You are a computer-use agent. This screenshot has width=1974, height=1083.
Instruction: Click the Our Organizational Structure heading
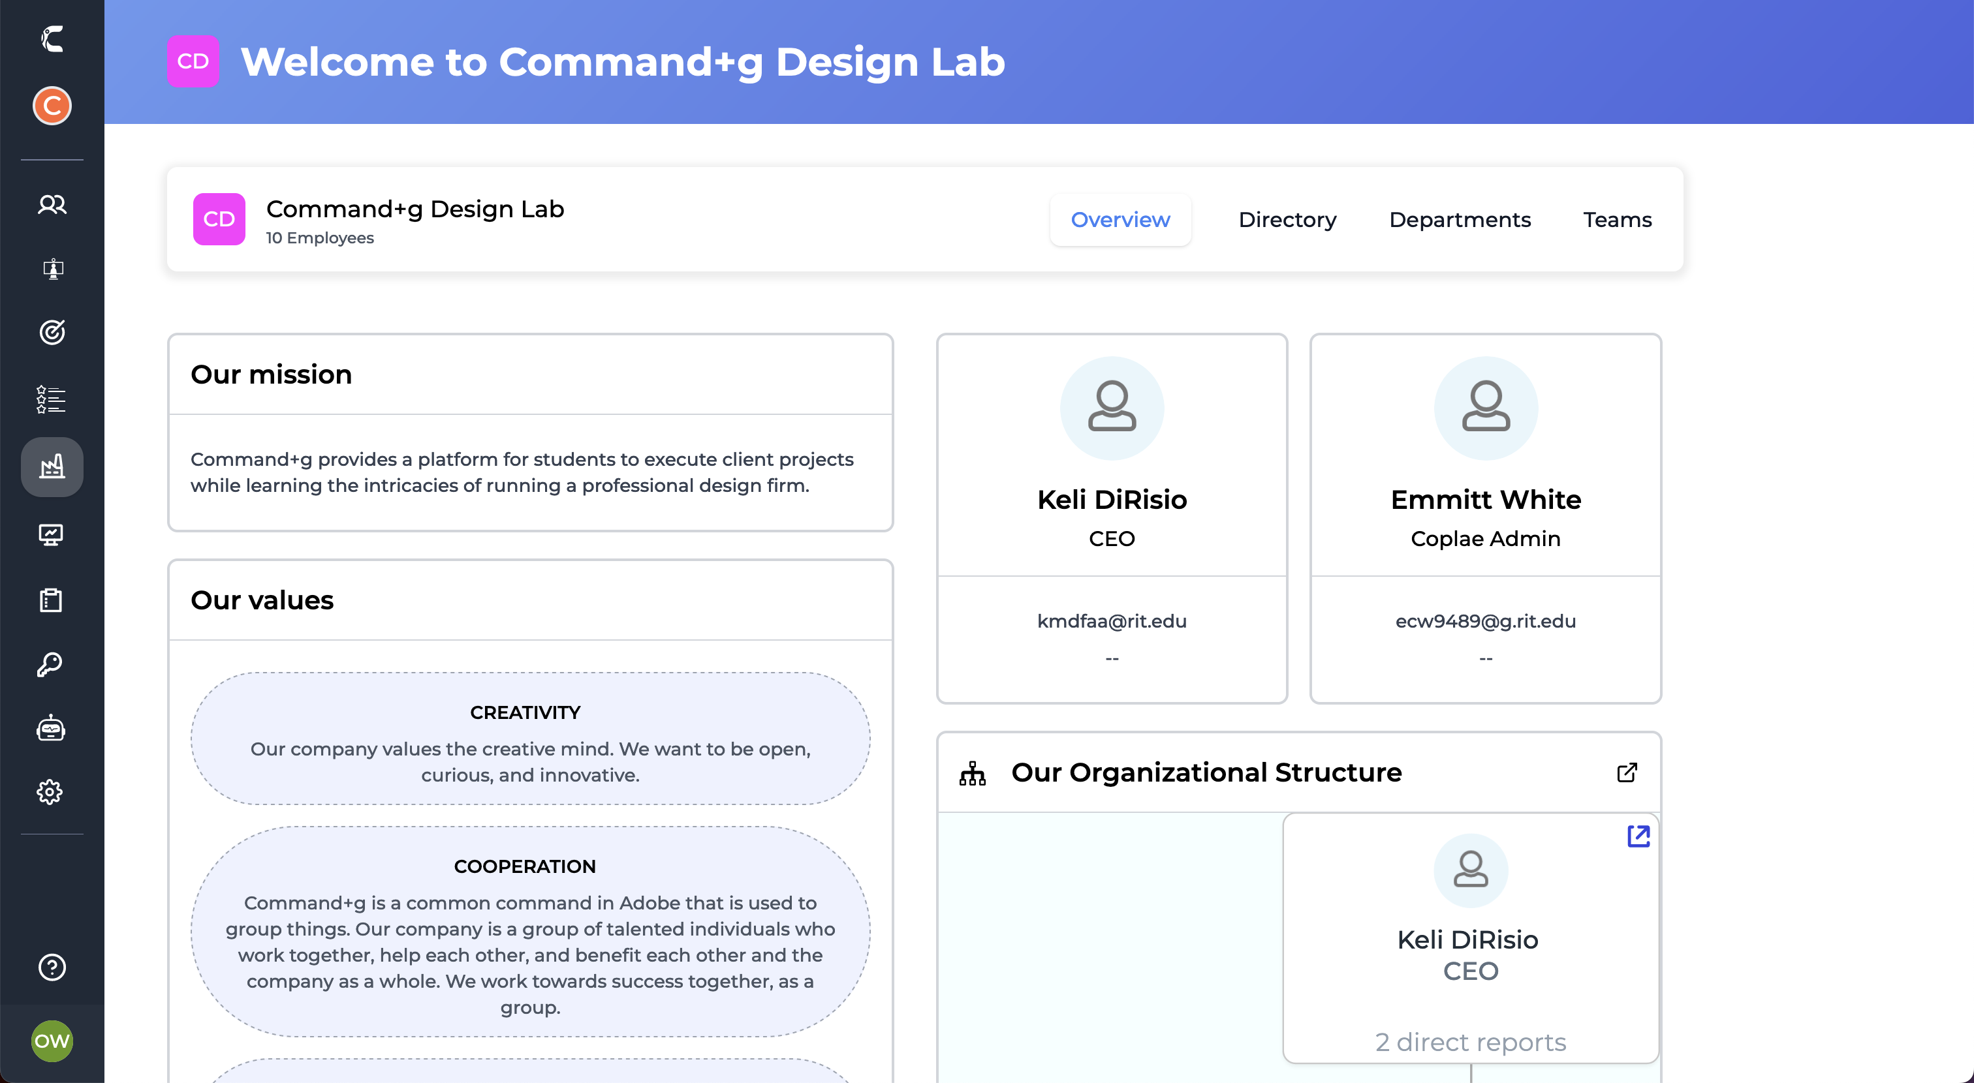[1206, 772]
